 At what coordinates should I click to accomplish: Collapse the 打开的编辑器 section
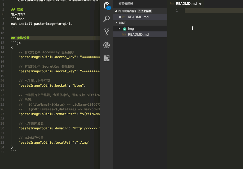(x=116, y=11)
